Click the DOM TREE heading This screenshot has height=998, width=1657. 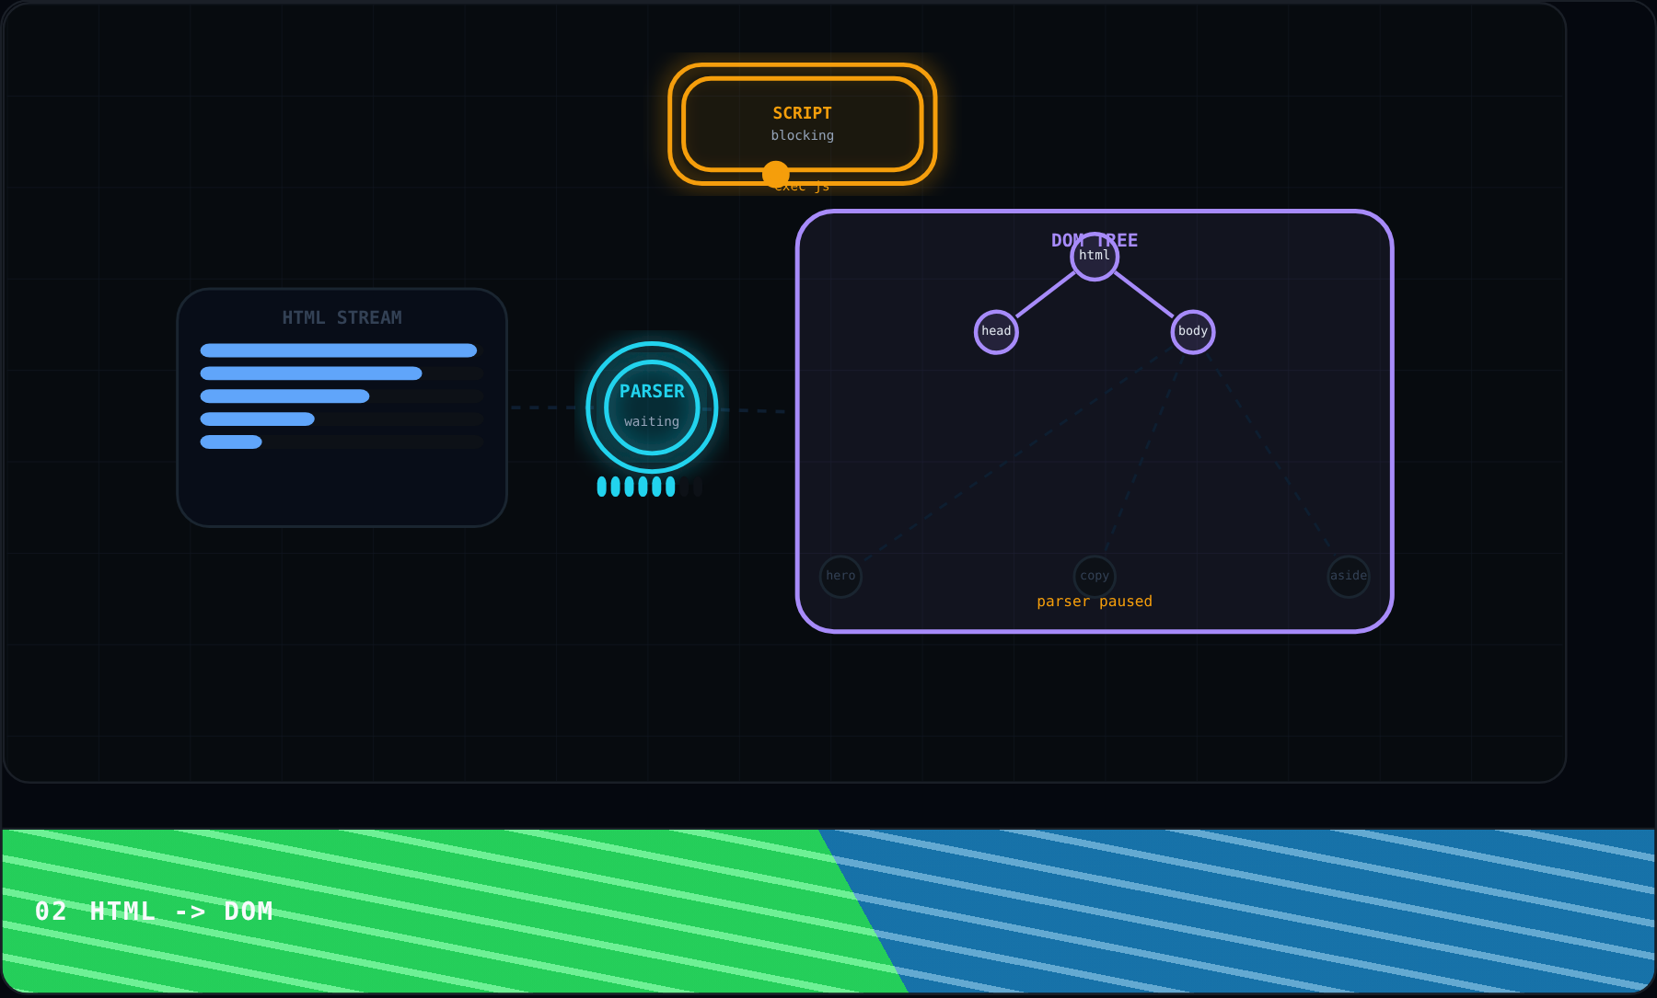tap(1095, 240)
